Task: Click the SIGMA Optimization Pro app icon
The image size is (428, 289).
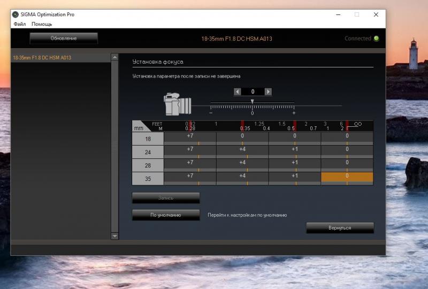Action: pos(16,14)
